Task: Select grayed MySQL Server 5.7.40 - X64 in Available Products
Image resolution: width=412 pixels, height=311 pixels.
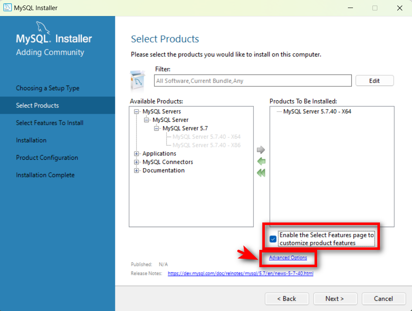Action: click(207, 137)
